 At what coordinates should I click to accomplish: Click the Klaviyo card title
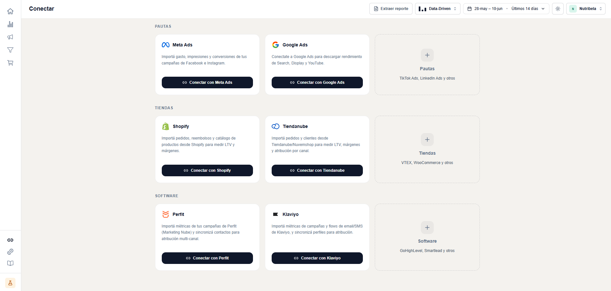(291, 214)
